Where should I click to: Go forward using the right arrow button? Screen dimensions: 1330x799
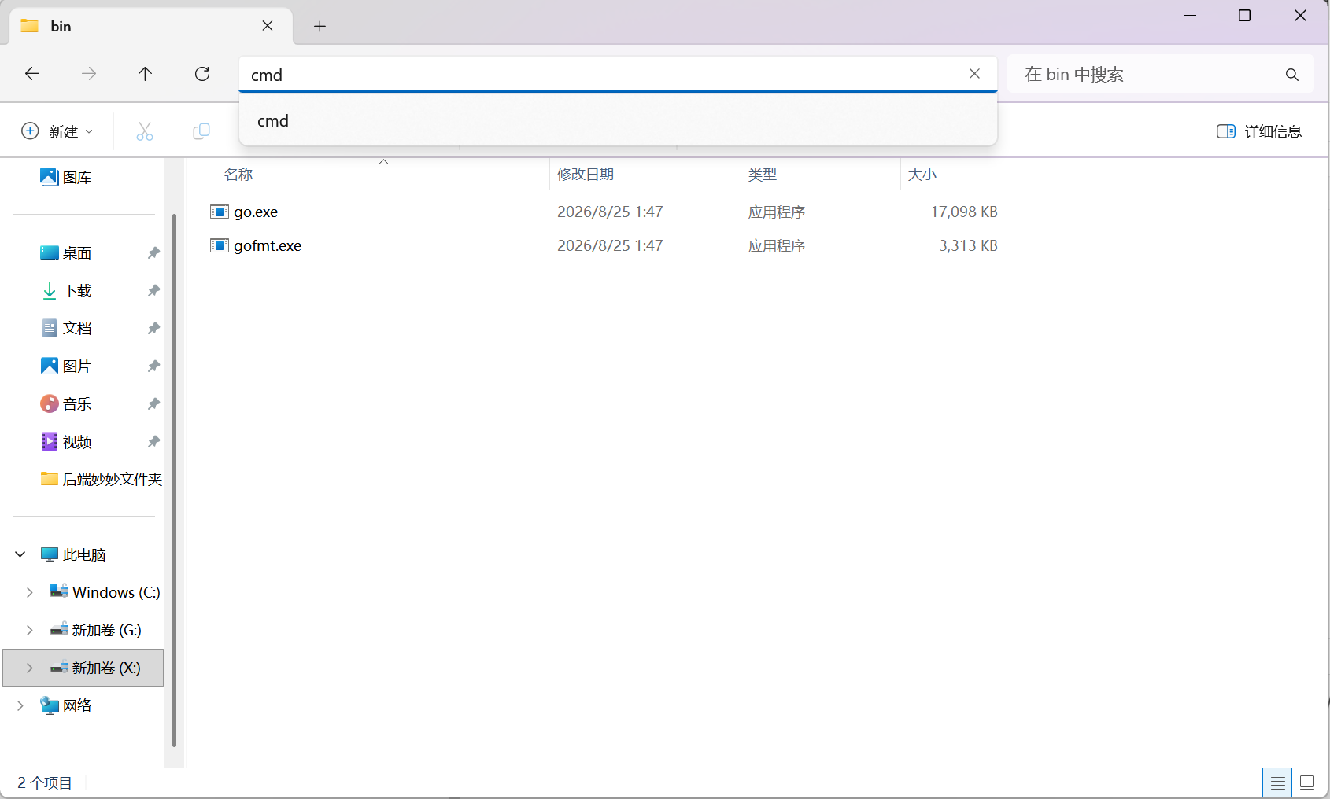[x=89, y=74]
